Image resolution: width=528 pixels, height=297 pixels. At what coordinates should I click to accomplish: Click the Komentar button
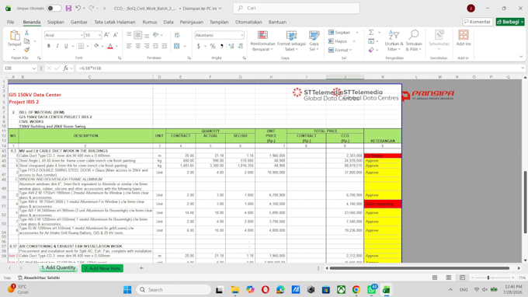(478, 22)
